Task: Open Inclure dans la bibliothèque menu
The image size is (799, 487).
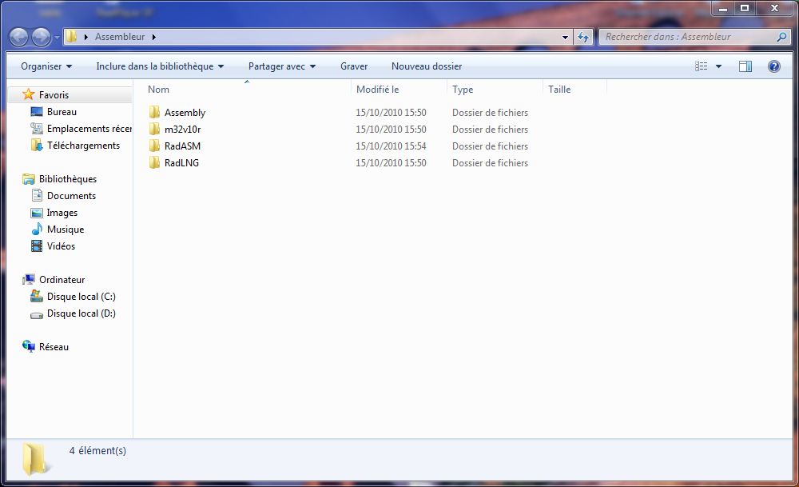Action: 160,66
